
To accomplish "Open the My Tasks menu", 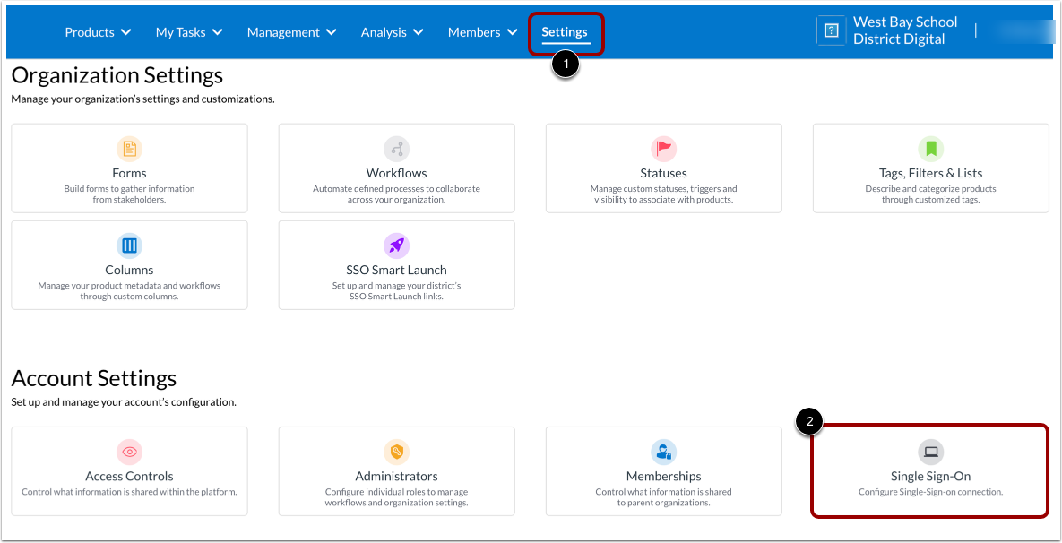I will [x=188, y=31].
